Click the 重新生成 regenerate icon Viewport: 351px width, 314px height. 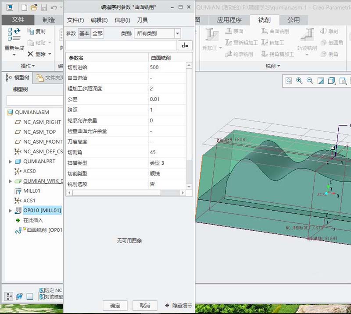(14, 34)
